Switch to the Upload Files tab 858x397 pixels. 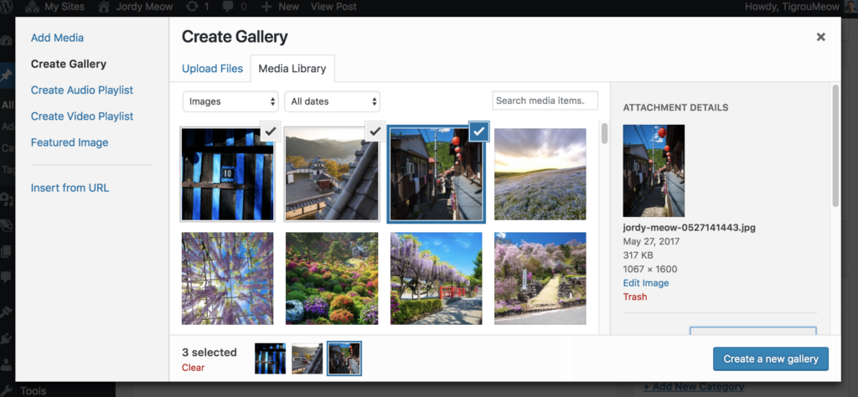coord(213,69)
